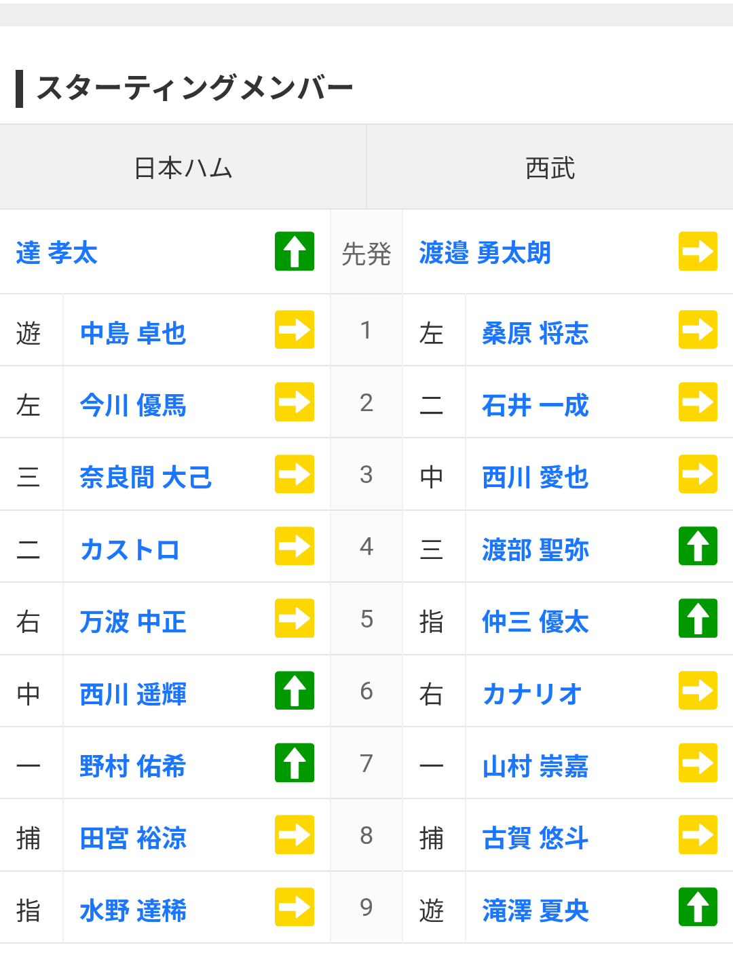
Task: Open player page for 西川 愛也
Action: 535,478
